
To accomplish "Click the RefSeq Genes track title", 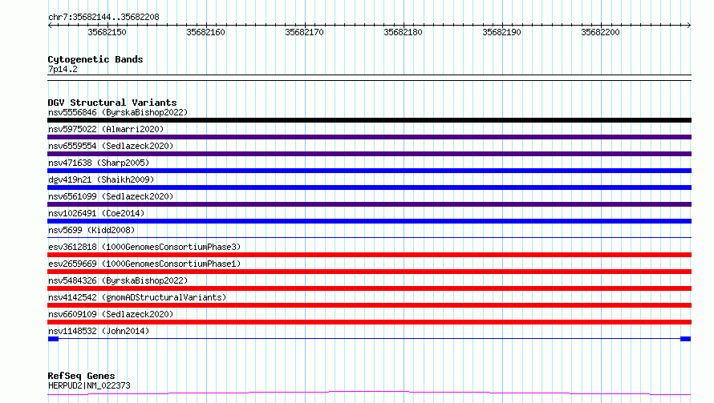I will [81, 376].
